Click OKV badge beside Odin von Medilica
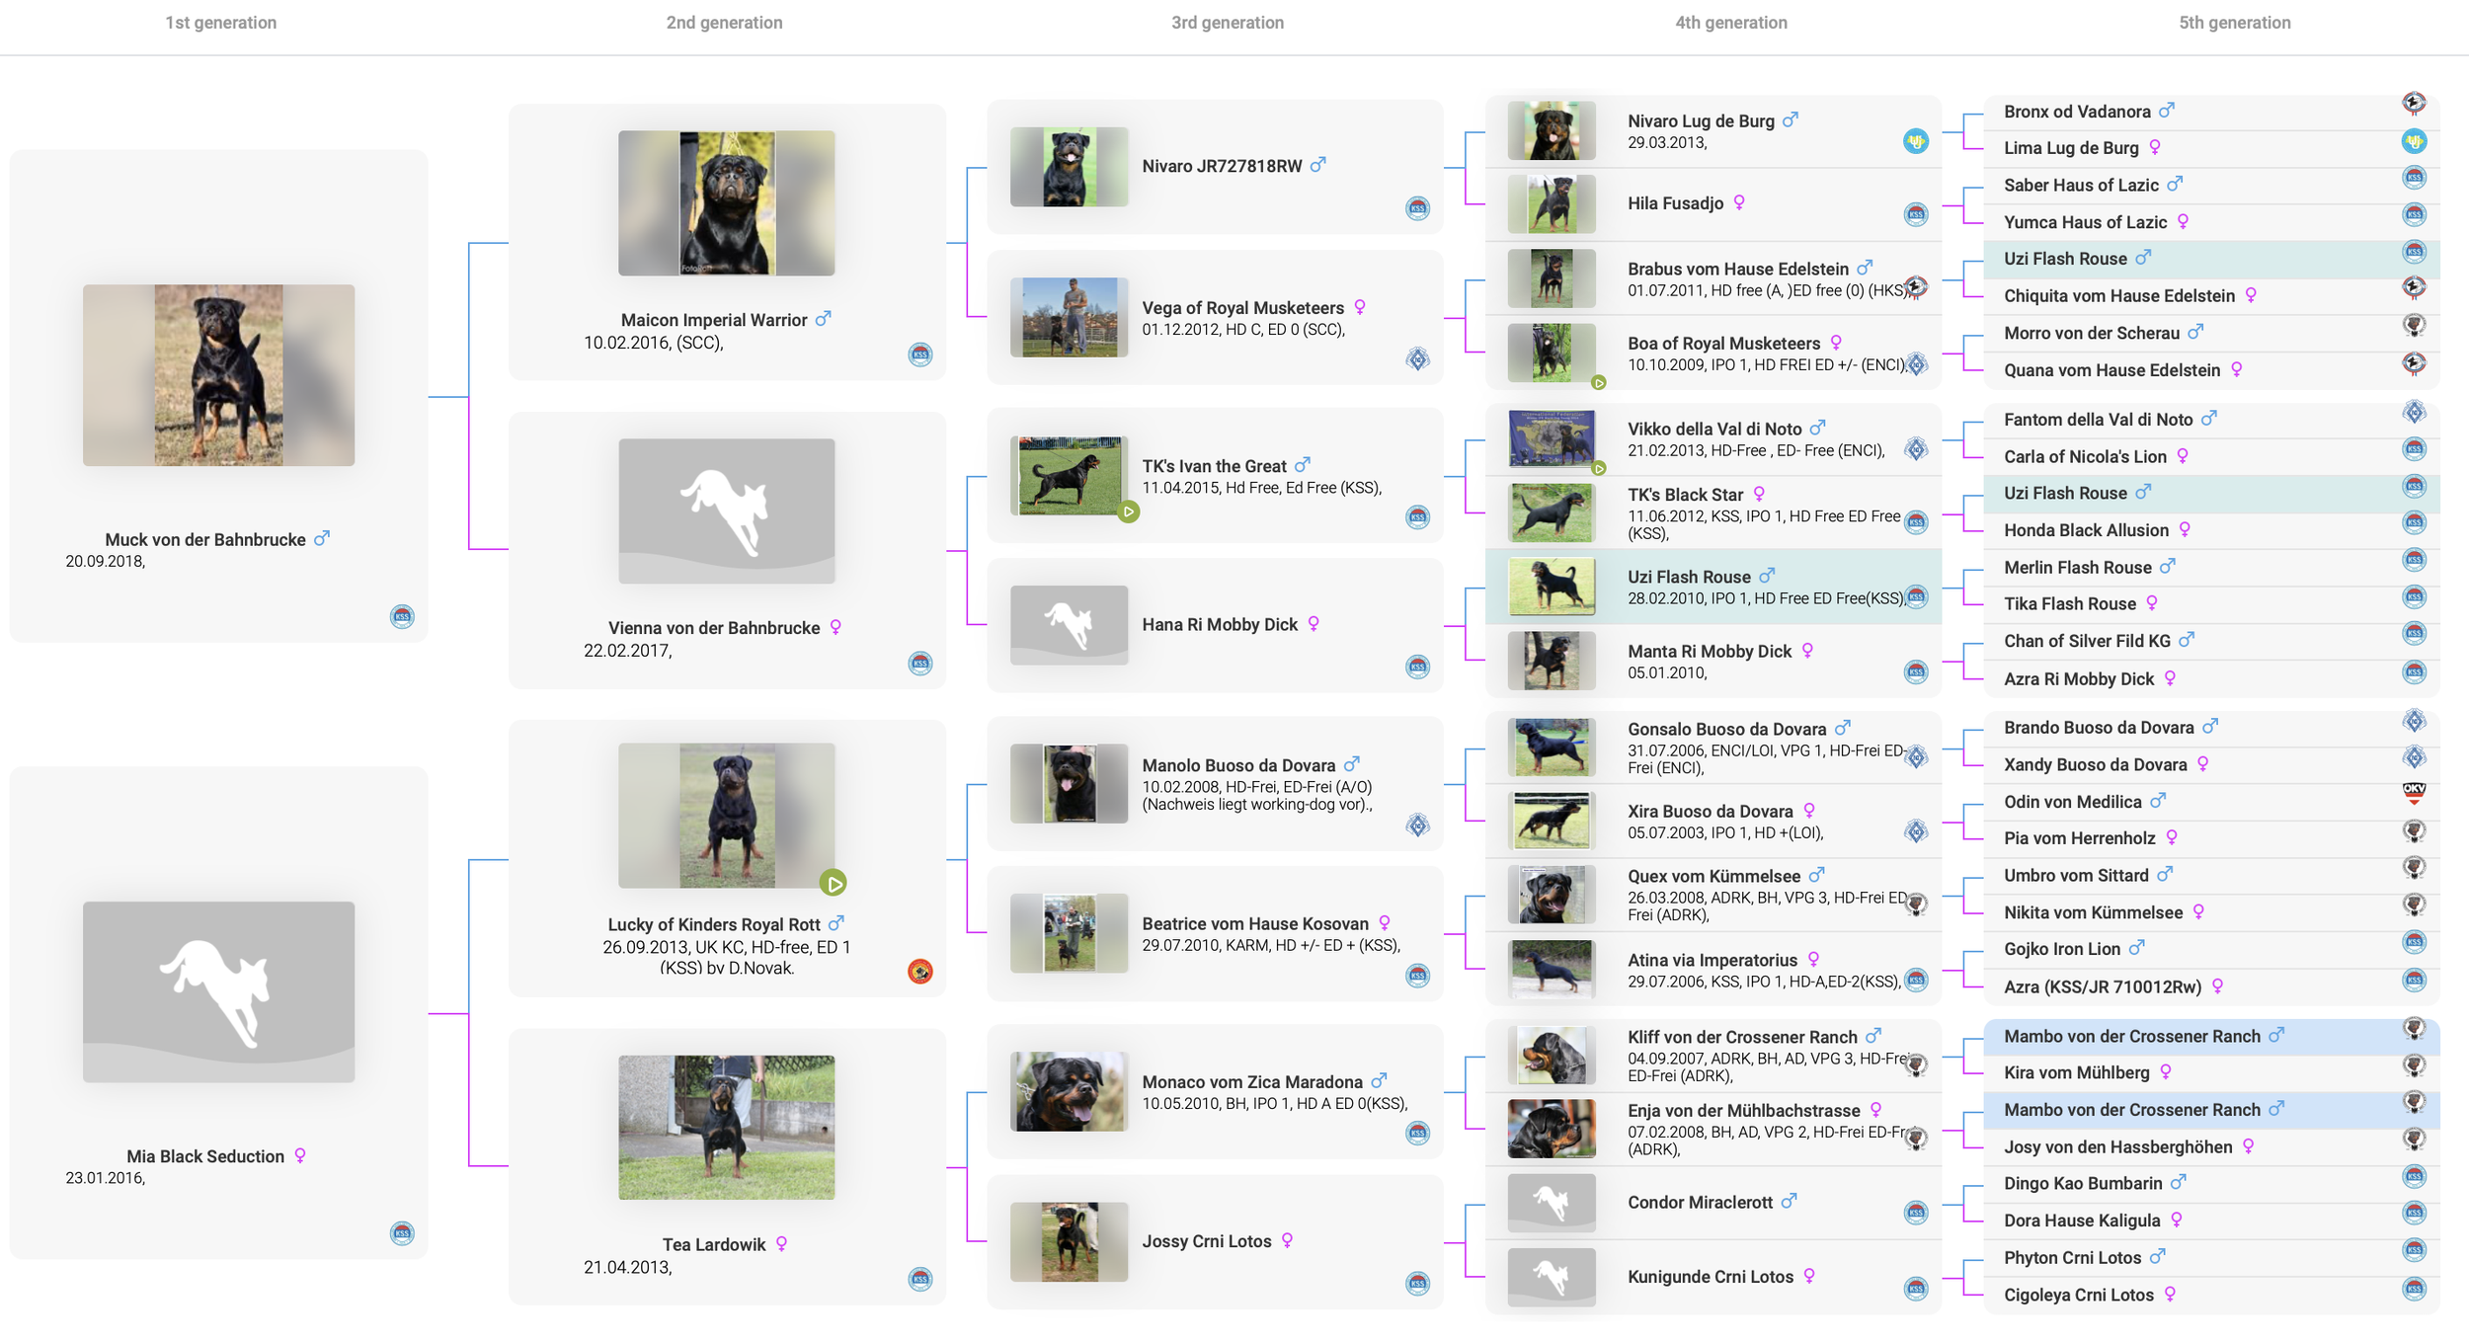The height and width of the screenshot is (1339, 2469). (2414, 793)
